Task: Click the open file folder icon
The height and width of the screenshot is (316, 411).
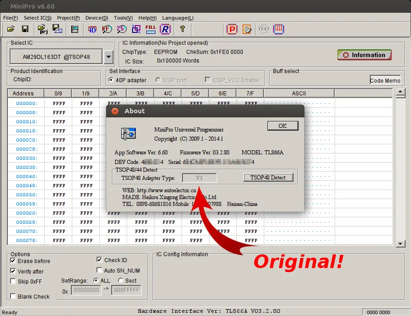Action: click(11, 29)
